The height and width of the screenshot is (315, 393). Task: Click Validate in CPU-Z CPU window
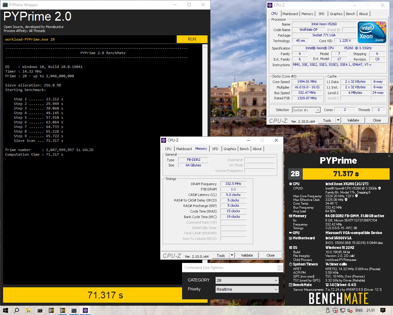pos(353,120)
